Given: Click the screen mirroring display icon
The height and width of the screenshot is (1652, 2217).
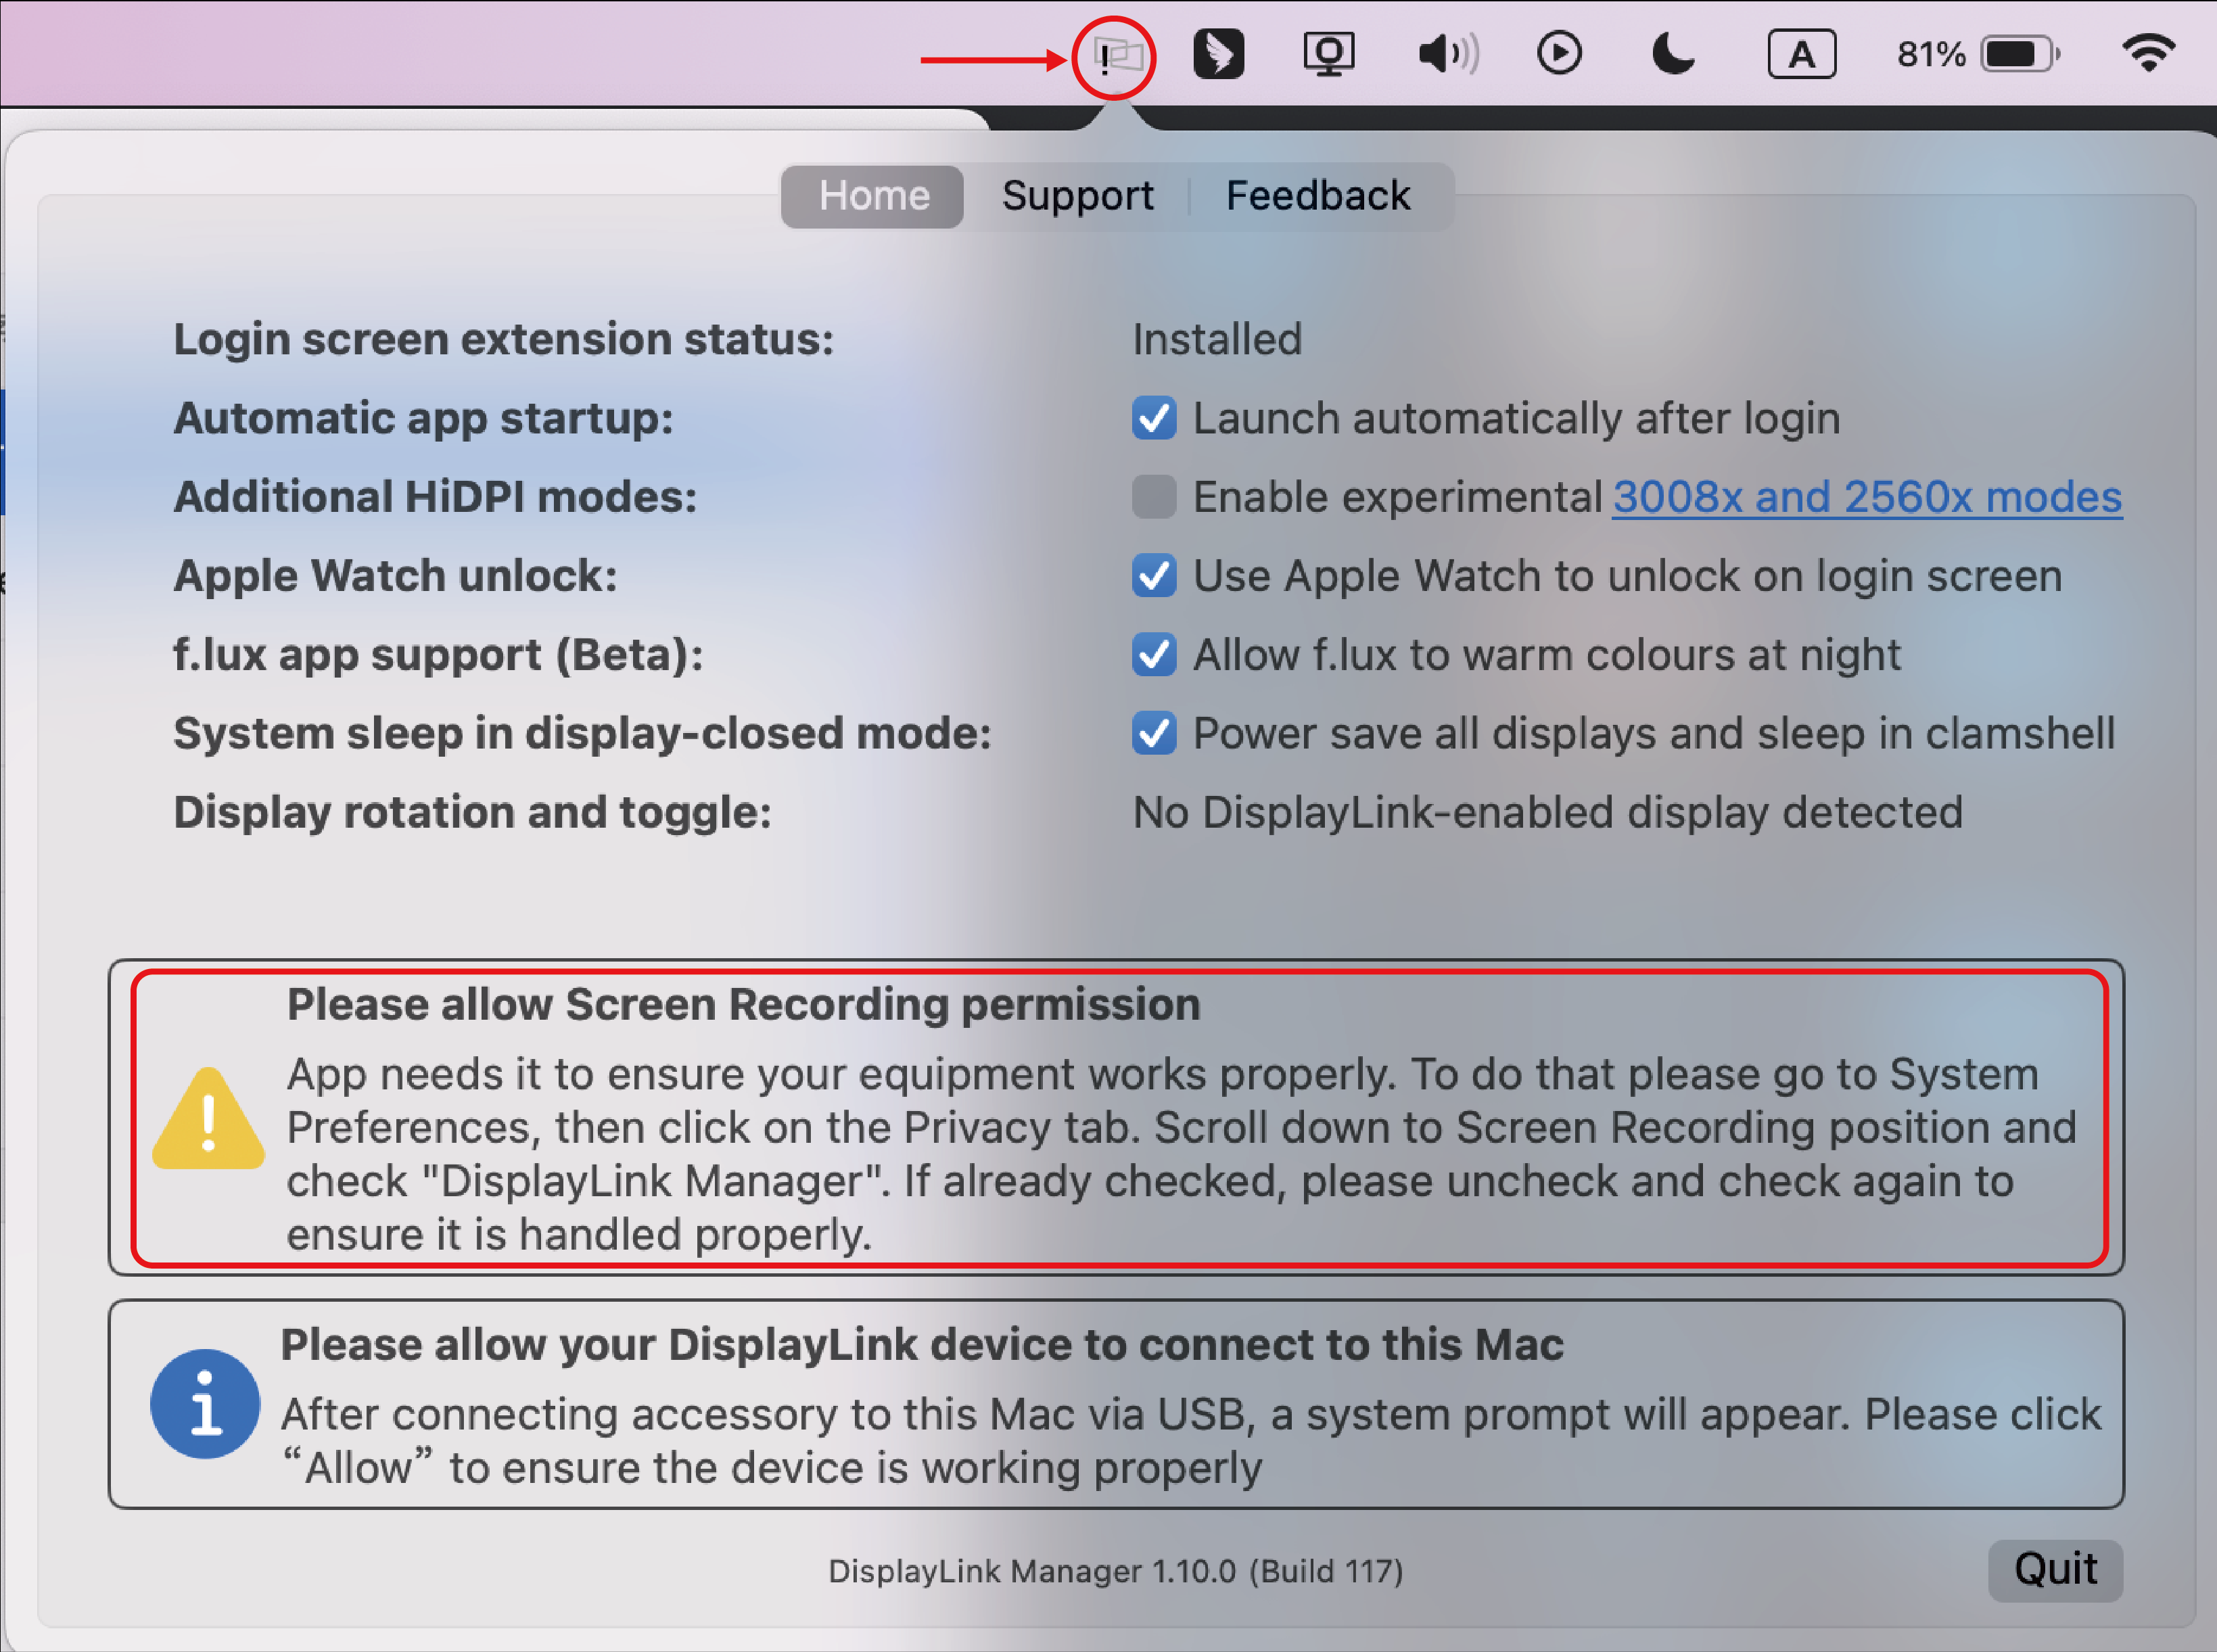Looking at the screenshot, I should (x=1328, y=54).
